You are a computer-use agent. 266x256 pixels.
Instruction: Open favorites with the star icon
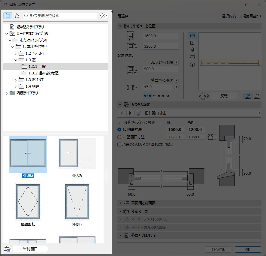coord(17,16)
